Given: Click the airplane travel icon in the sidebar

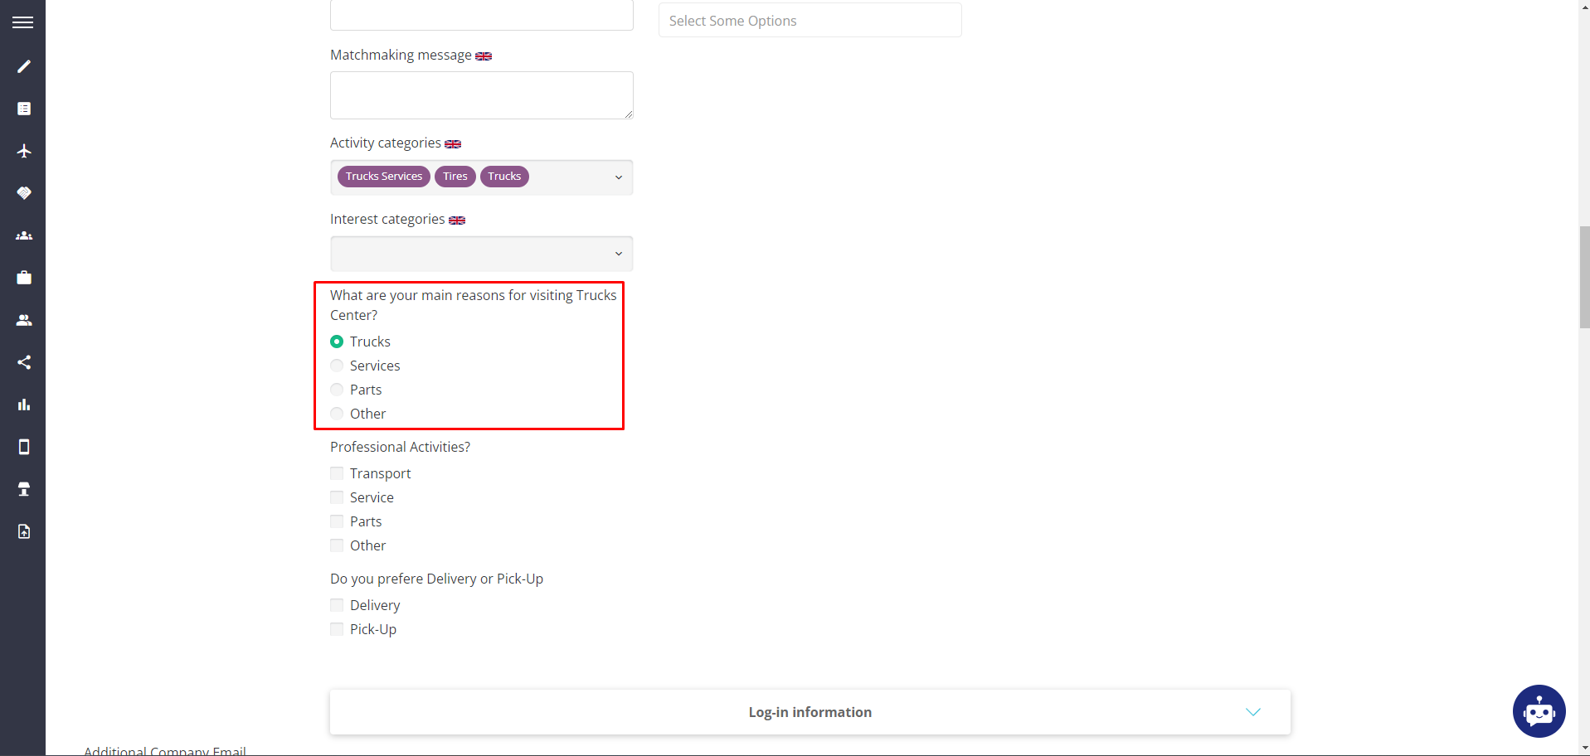Looking at the screenshot, I should click(23, 152).
